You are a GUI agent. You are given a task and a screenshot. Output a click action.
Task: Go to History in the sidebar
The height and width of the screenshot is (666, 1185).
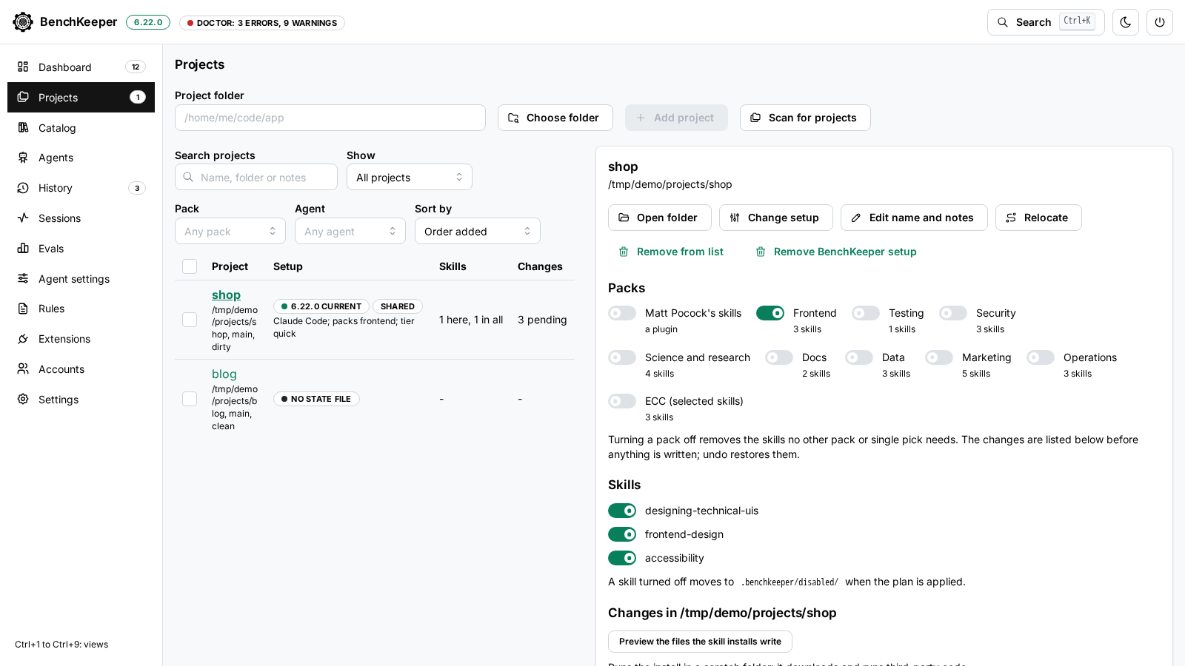click(81, 188)
